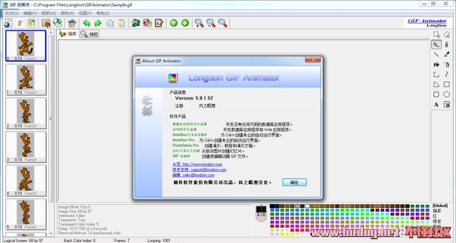Click the green redo arrow
The image size is (456, 243).
coord(98,23)
